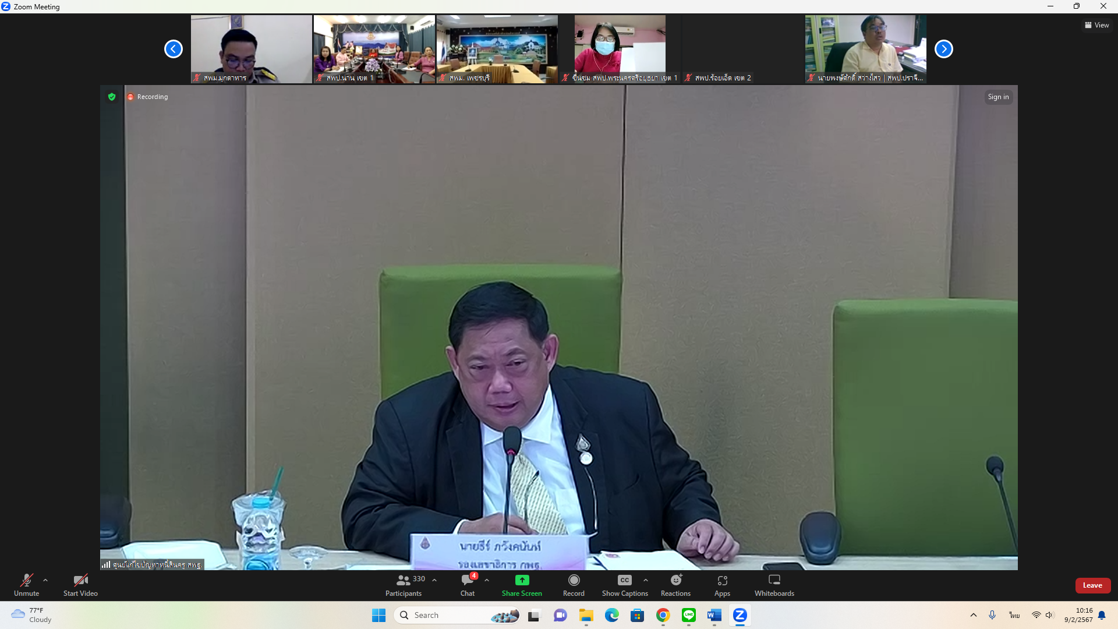Open the chat app icon on the taskbar
1118x629 pixels.
(560, 615)
